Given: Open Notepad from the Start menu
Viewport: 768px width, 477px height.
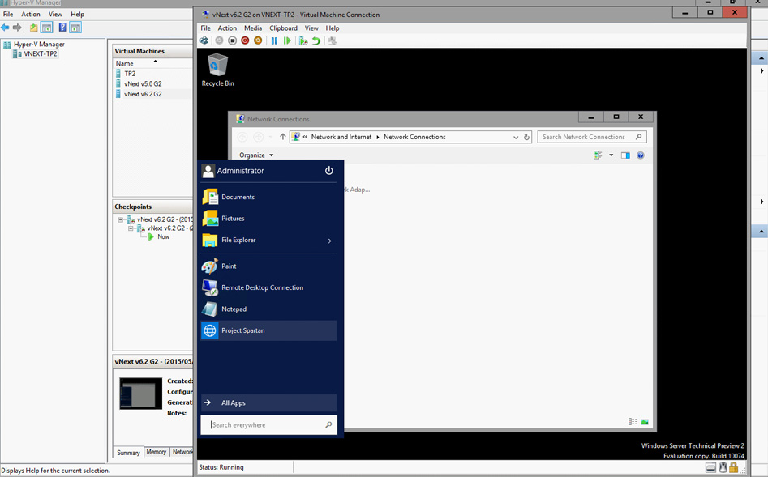Looking at the screenshot, I should pos(268,309).
